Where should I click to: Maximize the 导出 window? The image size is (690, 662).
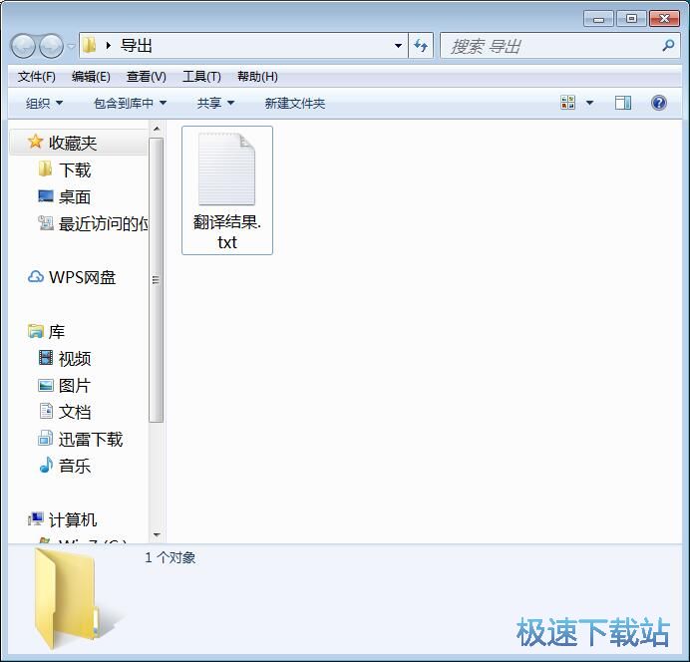pos(631,19)
